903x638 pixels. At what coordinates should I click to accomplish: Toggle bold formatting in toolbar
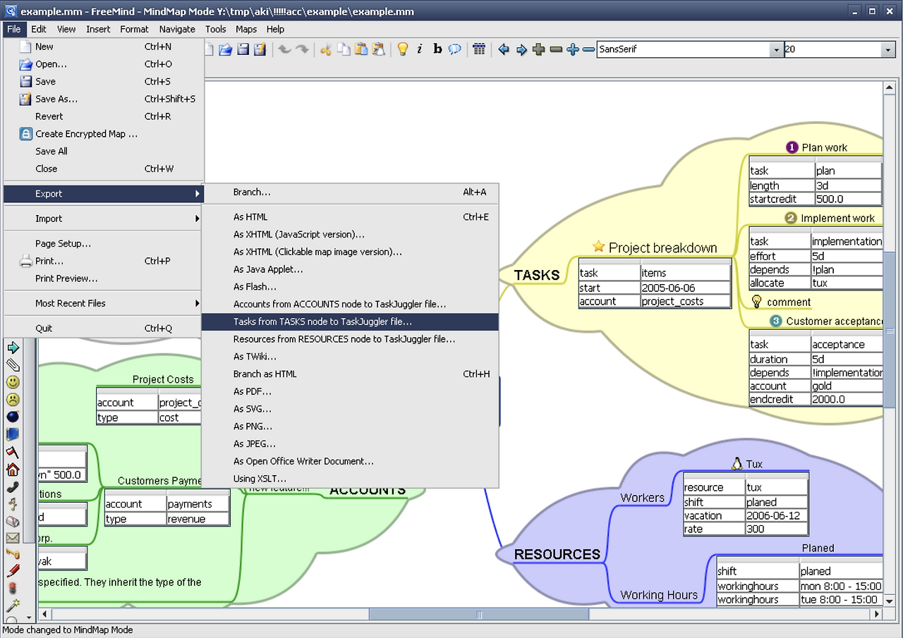[x=437, y=49]
